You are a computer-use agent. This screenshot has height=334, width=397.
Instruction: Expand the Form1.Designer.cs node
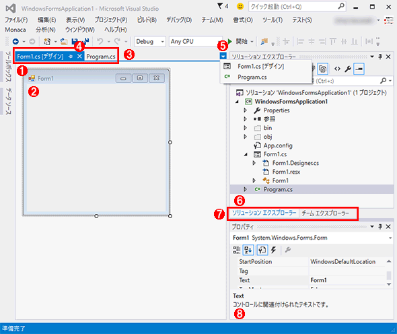(254, 163)
